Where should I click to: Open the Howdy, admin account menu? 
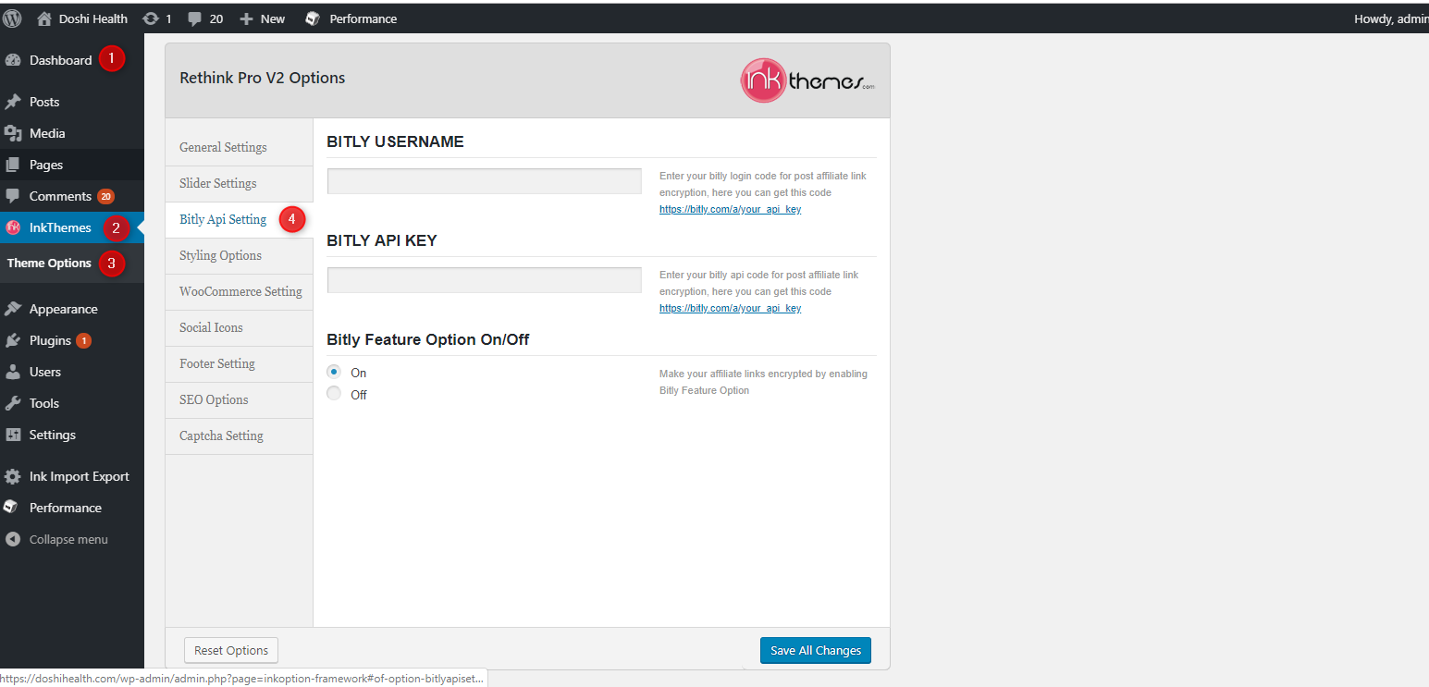(1391, 18)
